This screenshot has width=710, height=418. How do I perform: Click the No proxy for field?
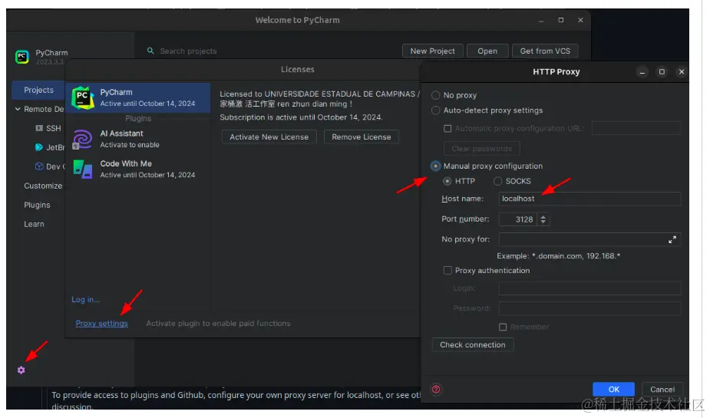[589, 239]
